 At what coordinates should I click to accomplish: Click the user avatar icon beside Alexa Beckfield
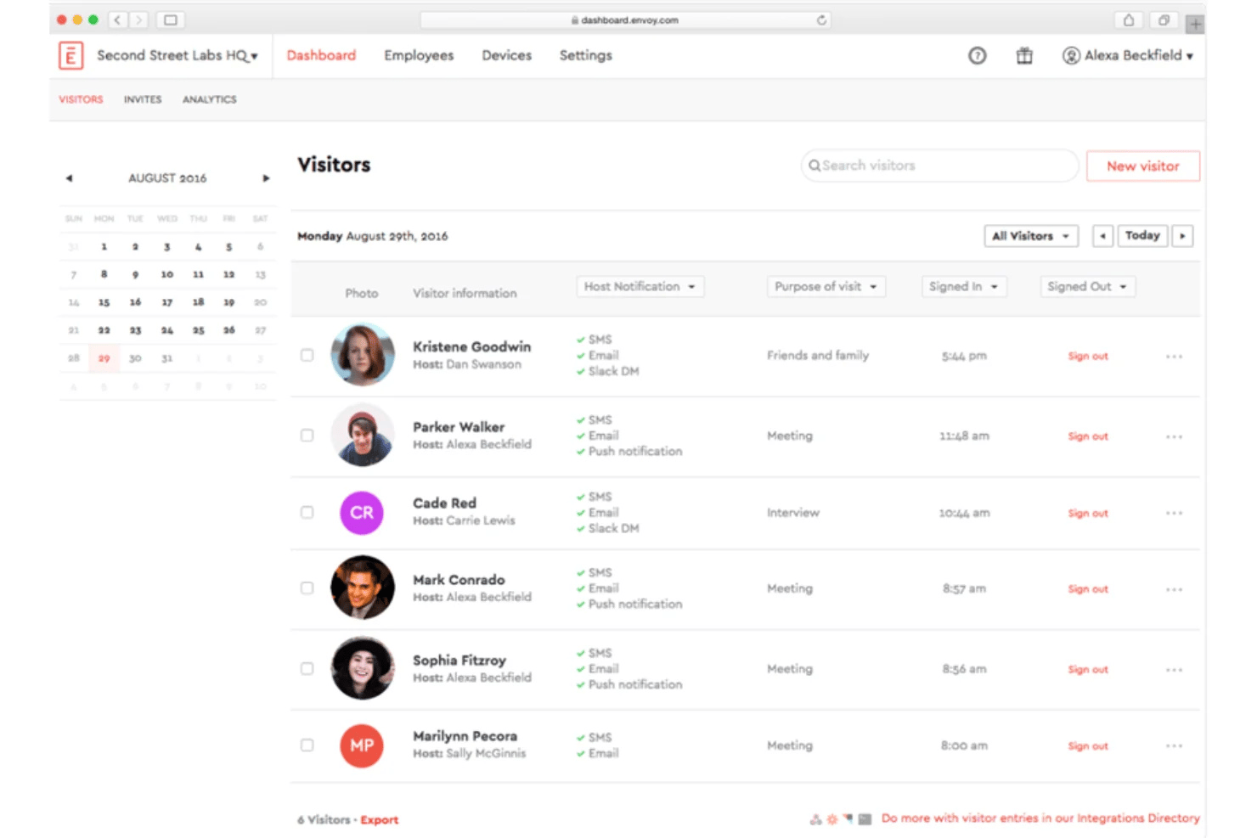click(1071, 56)
